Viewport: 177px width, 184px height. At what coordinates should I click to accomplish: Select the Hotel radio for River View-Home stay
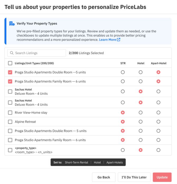141,112
